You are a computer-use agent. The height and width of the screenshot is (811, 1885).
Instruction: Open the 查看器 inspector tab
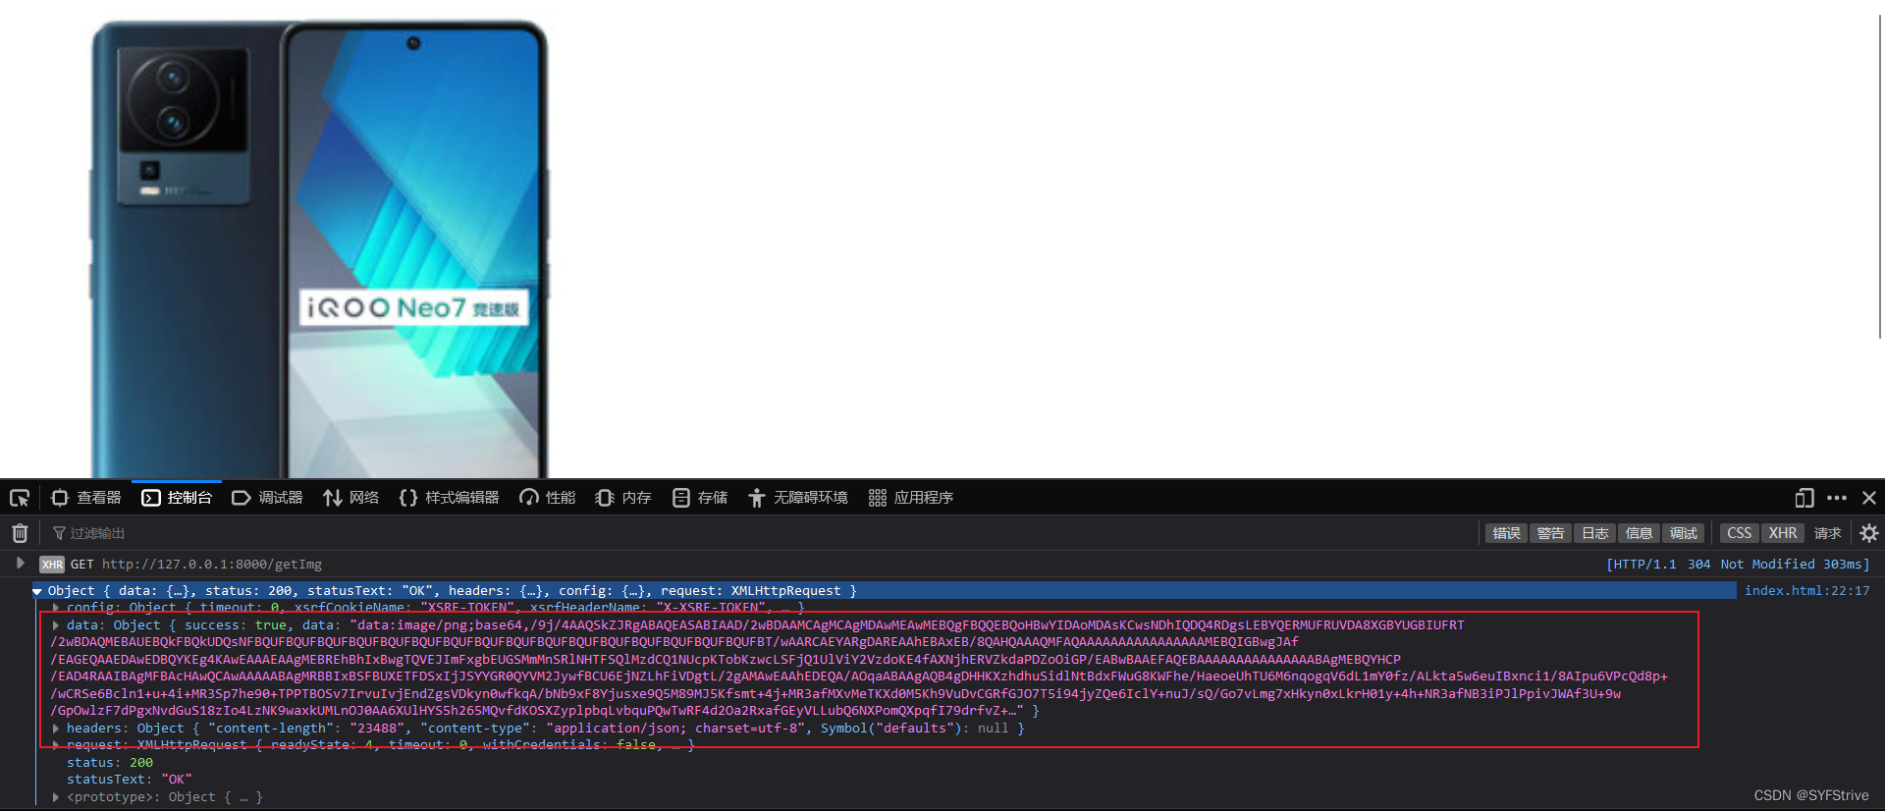(x=86, y=498)
